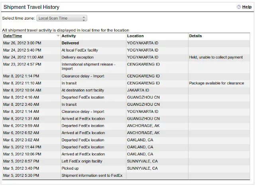This screenshot has height=186, width=255.
Task: Click Held, unable to collect payment detail
Action: [x=216, y=57]
